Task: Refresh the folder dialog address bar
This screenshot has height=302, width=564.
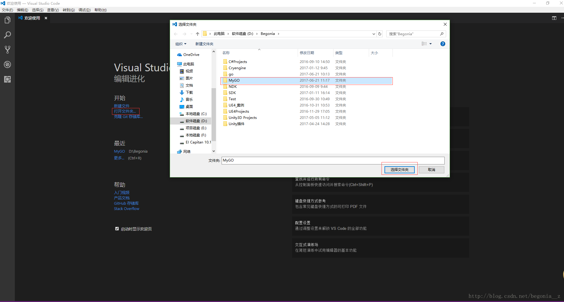Action: [x=380, y=34]
